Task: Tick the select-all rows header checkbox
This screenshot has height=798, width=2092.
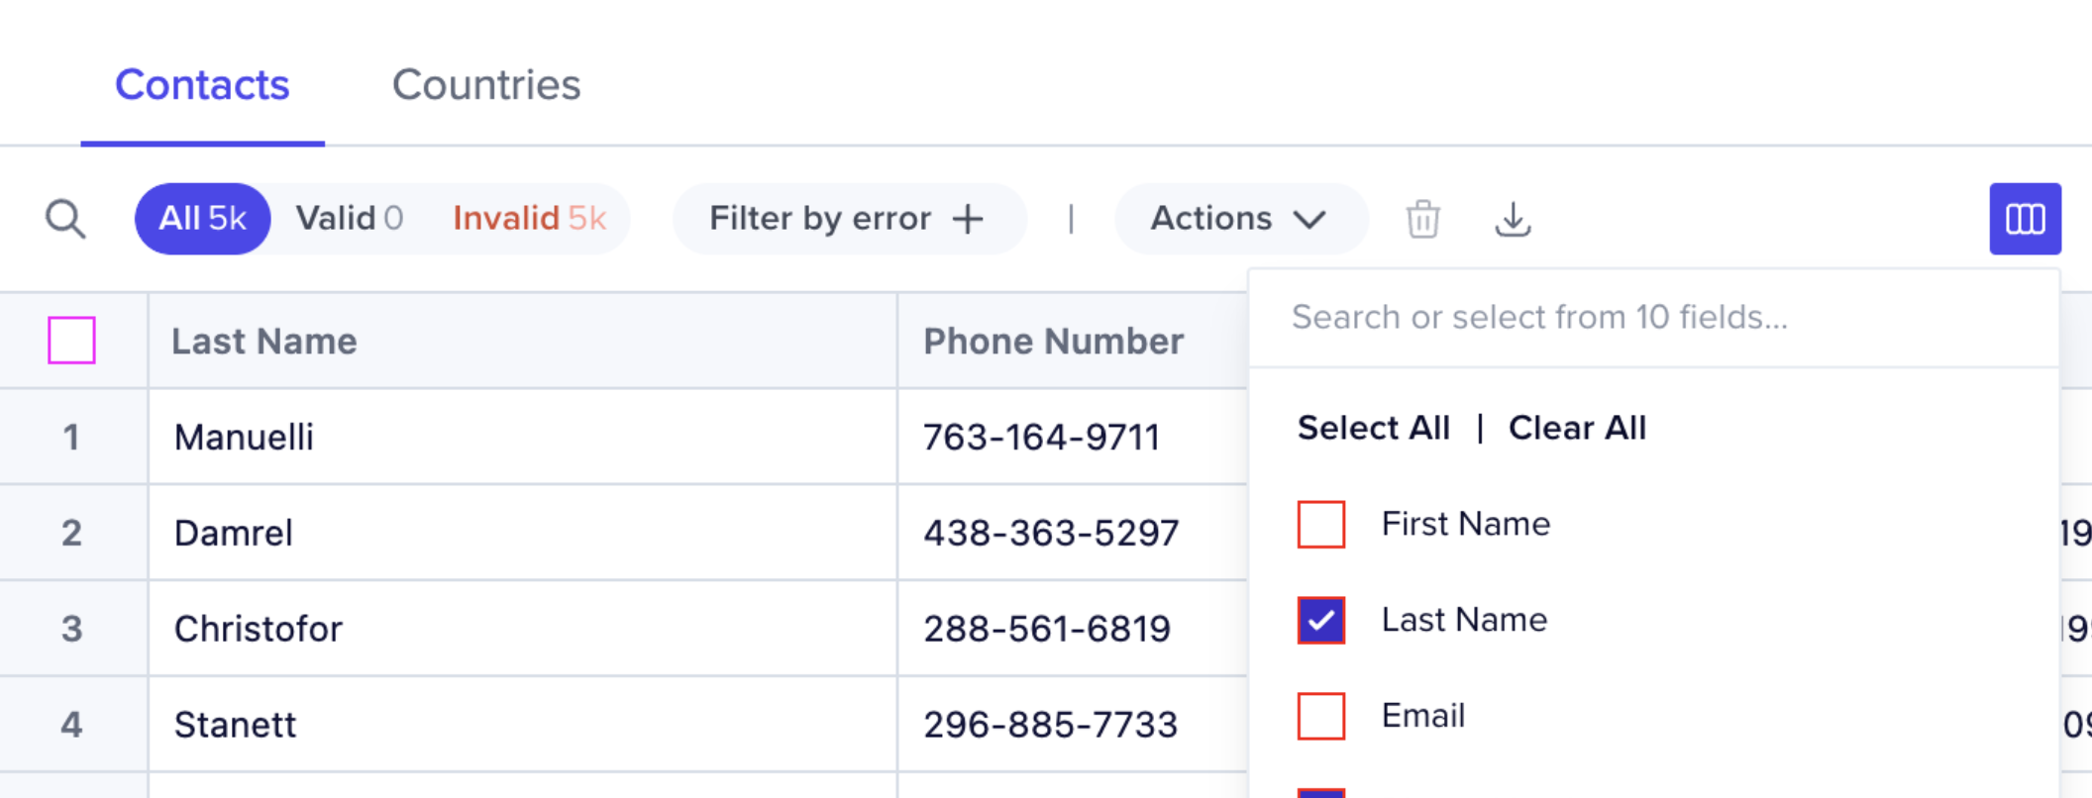Action: click(71, 341)
